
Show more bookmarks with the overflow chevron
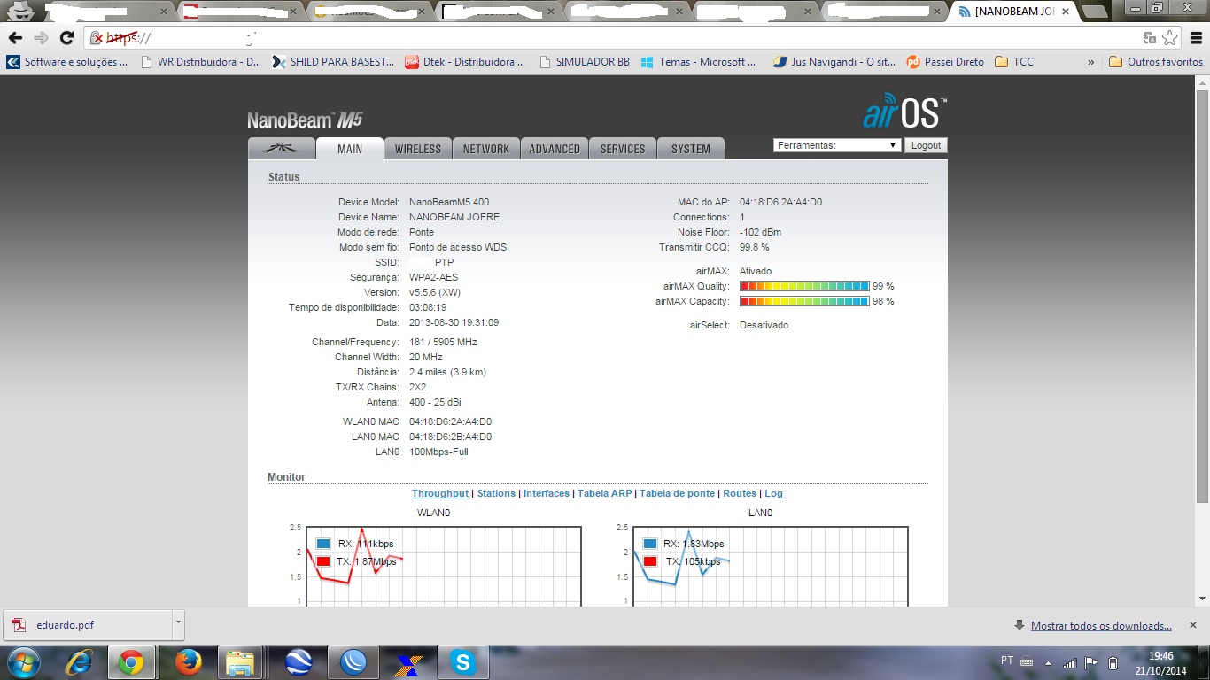(1090, 62)
